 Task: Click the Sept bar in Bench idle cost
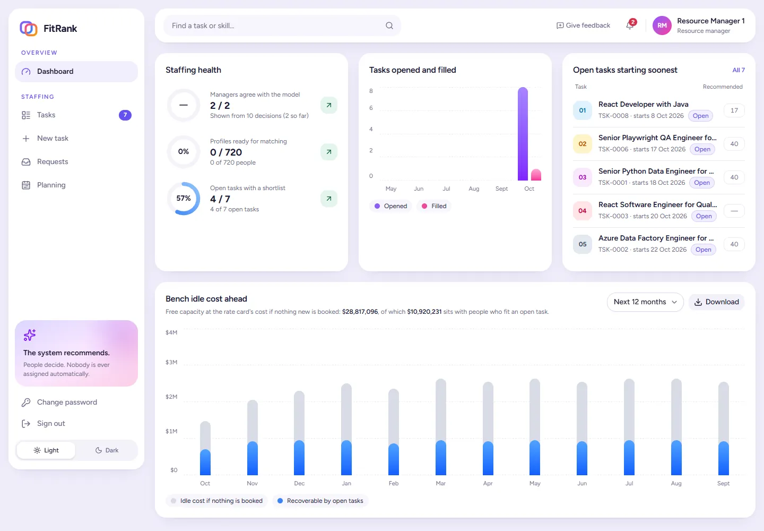click(724, 429)
